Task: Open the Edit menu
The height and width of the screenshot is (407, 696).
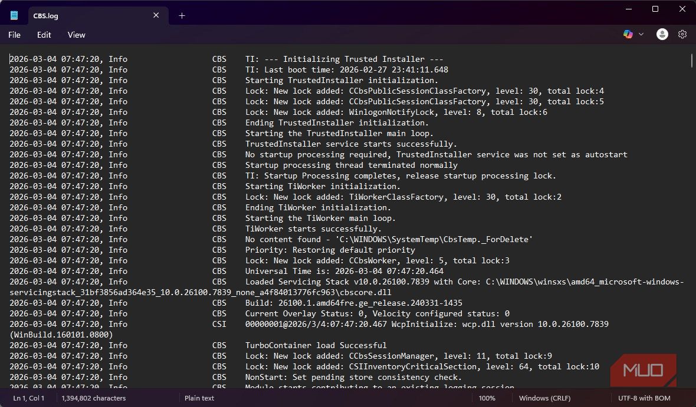Action: coord(44,35)
